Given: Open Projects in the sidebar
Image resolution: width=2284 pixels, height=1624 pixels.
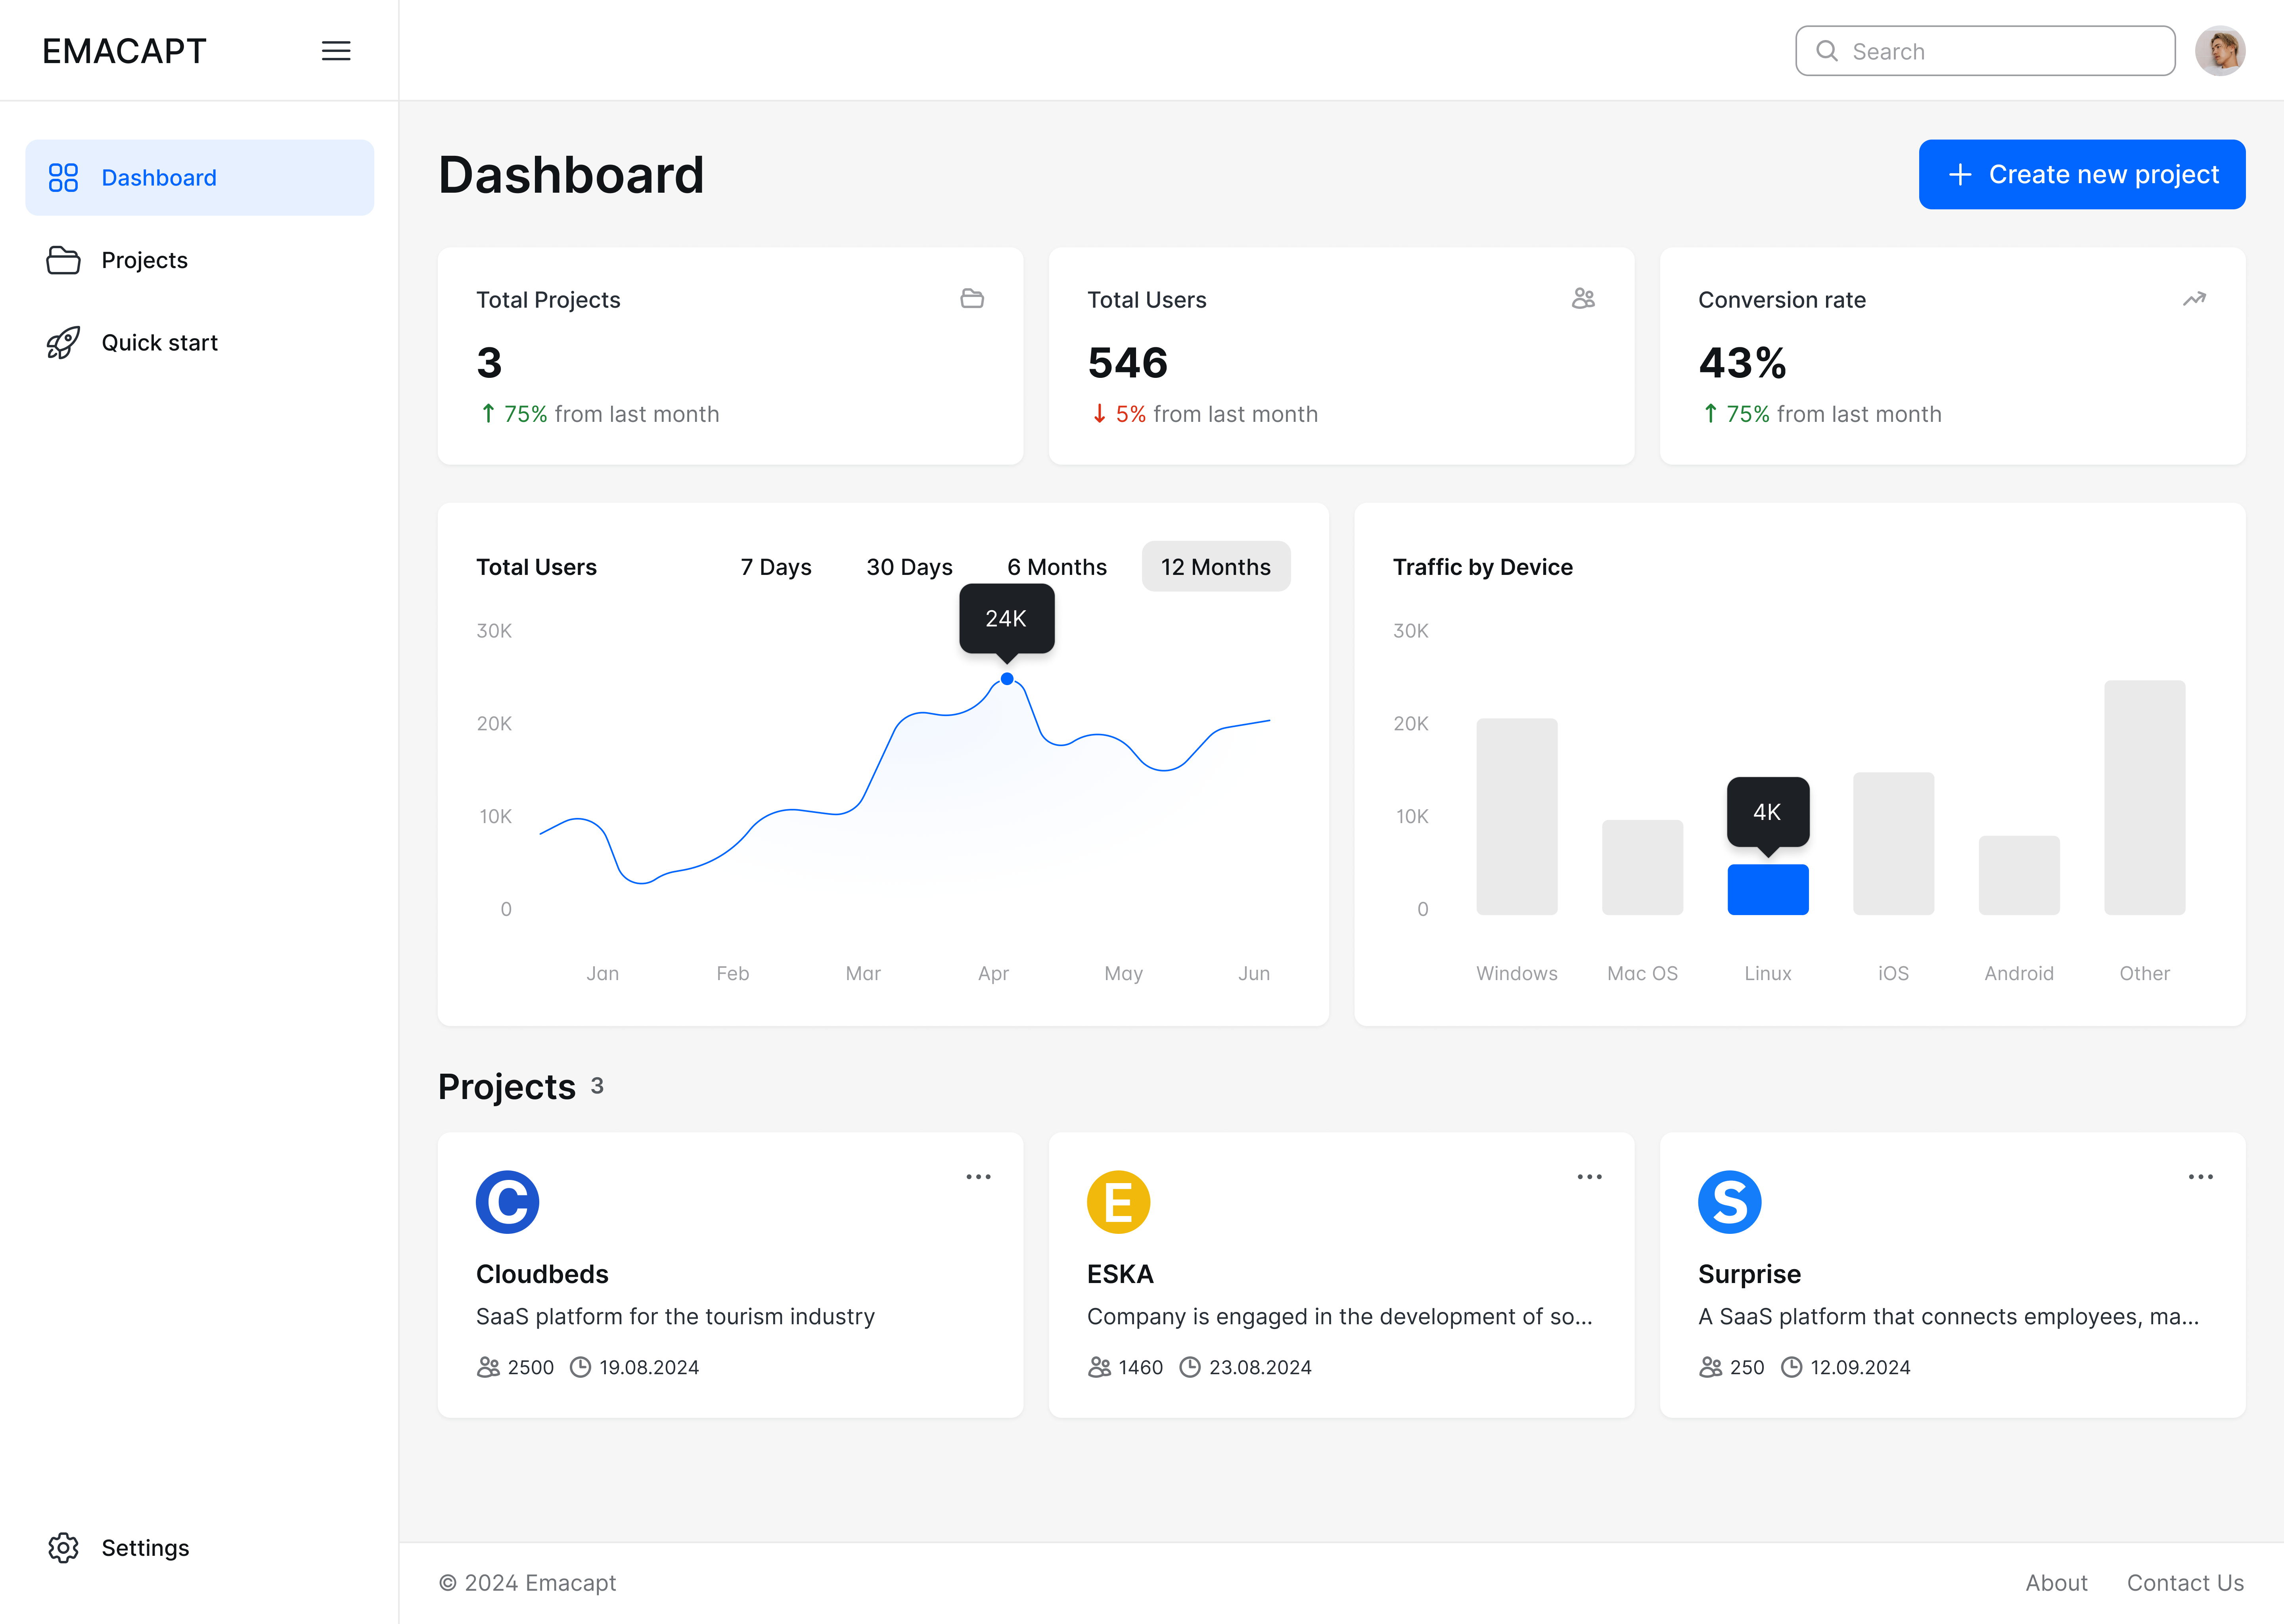Looking at the screenshot, I should click(199, 260).
